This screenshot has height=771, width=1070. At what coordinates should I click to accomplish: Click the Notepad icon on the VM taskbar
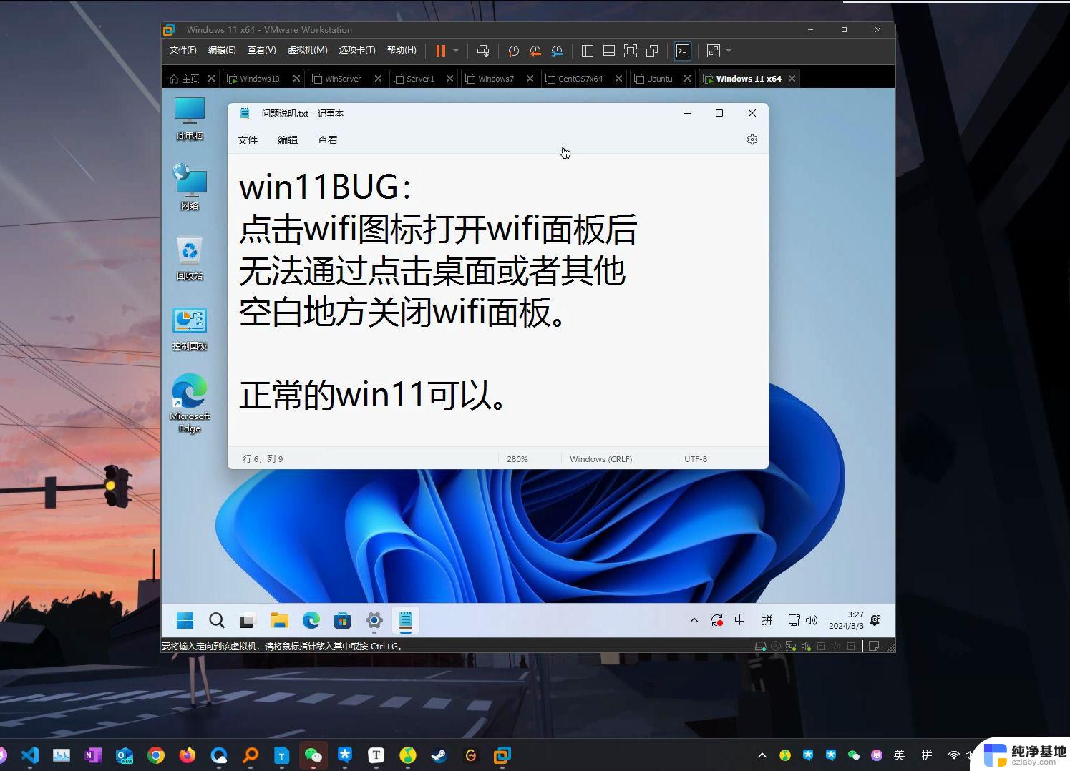point(406,620)
